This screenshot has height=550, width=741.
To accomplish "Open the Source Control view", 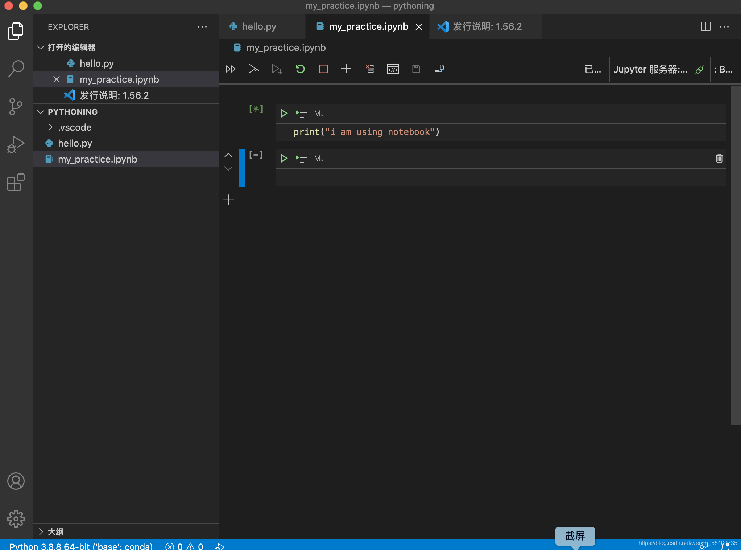I will [x=16, y=107].
